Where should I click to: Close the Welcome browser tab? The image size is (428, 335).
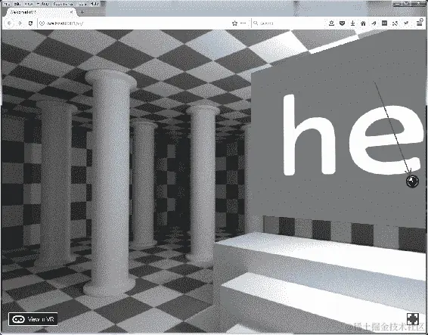coord(72,12)
